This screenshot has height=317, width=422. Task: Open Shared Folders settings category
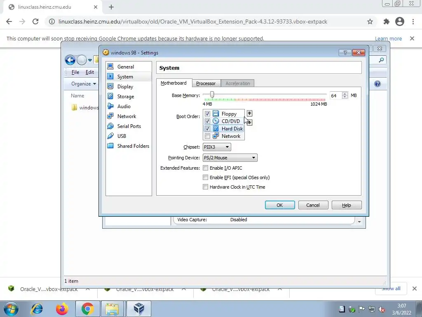click(129, 146)
